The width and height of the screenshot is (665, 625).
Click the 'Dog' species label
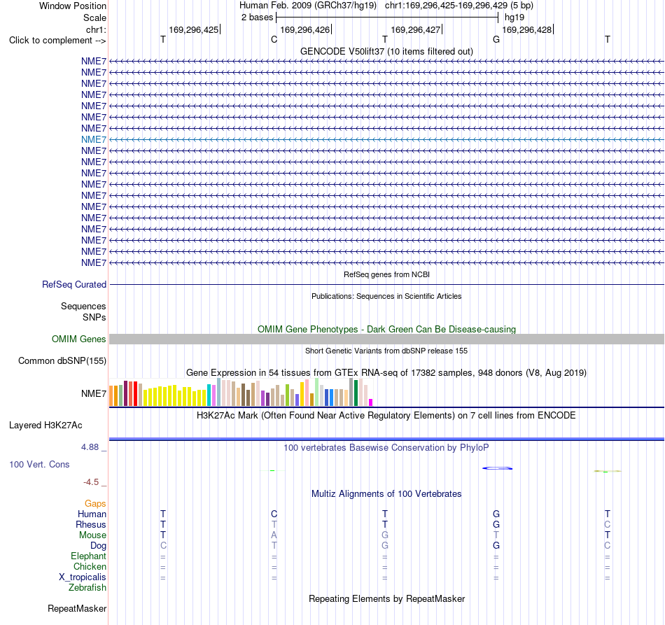point(98,546)
